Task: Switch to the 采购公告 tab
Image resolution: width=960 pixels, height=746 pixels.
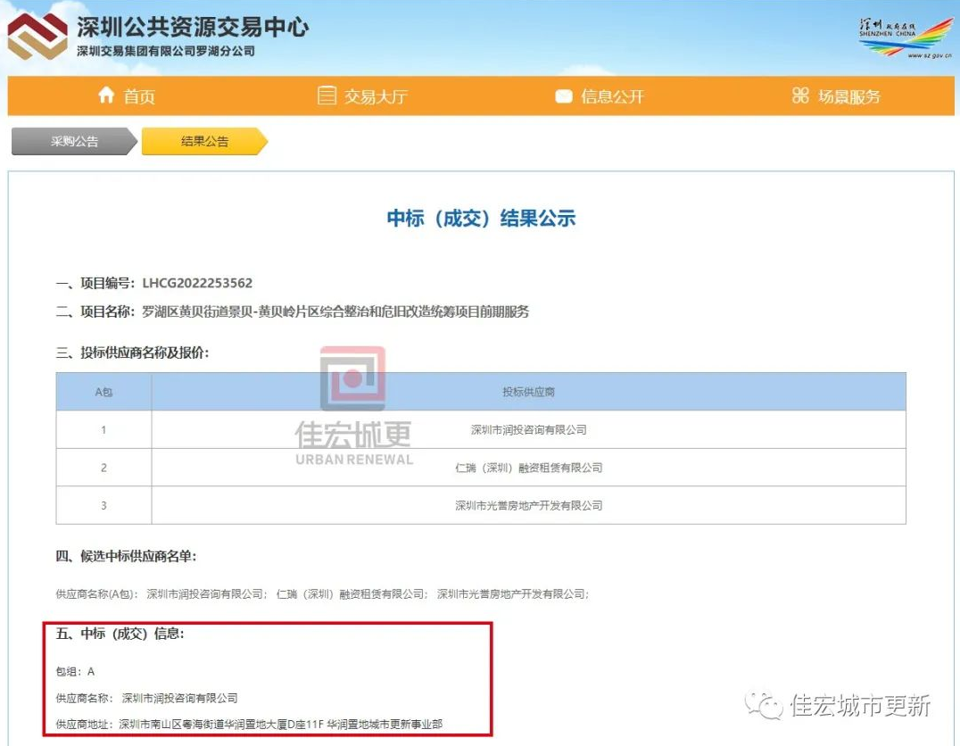Action: [x=74, y=141]
